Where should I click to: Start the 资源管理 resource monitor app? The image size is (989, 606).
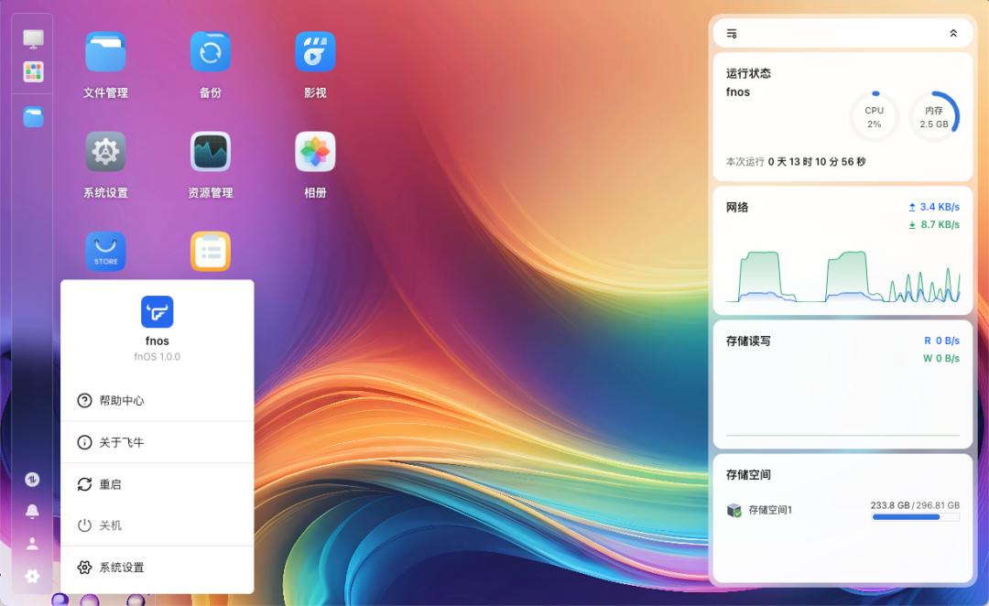tap(210, 151)
